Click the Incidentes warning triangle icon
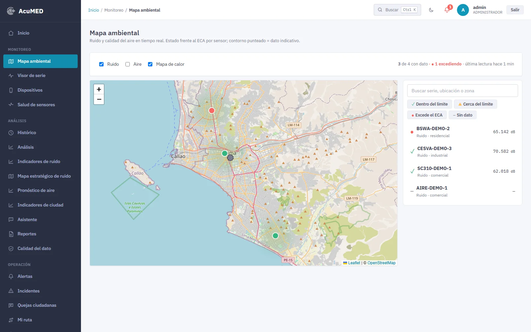Screen dimensions: 531x332 [x=11, y=291]
